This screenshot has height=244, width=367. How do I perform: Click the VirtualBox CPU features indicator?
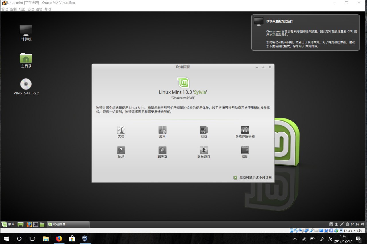click(331, 230)
